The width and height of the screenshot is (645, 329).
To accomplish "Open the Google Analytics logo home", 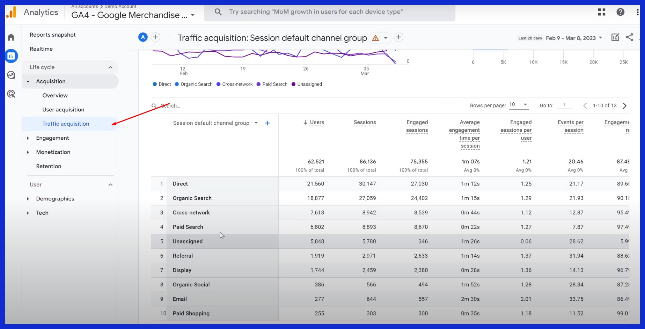I will click(11, 12).
